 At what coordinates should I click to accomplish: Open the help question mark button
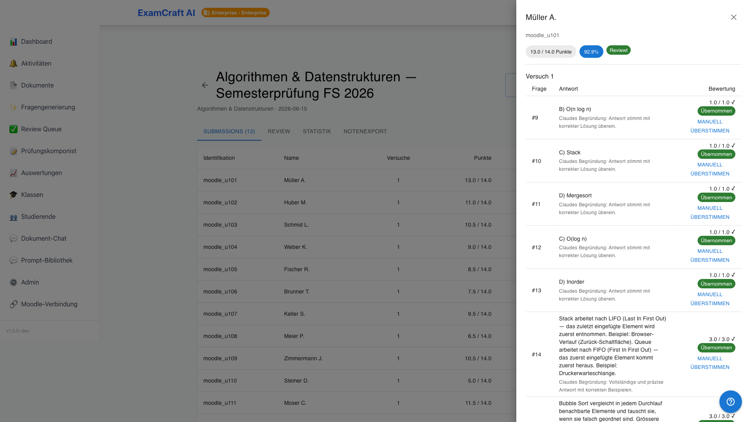(730, 402)
